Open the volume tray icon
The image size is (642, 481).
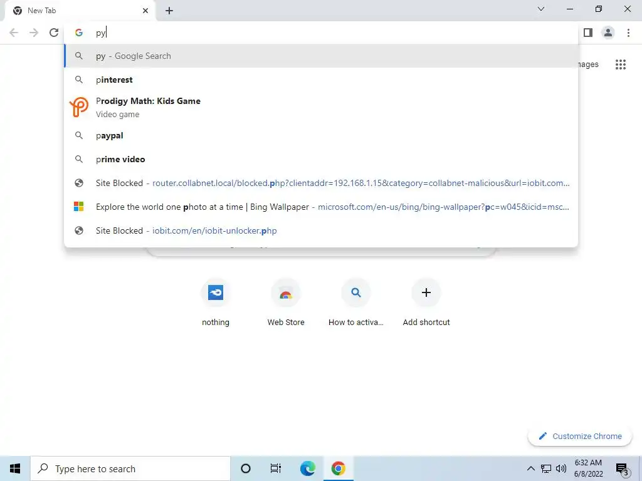pos(561,468)
